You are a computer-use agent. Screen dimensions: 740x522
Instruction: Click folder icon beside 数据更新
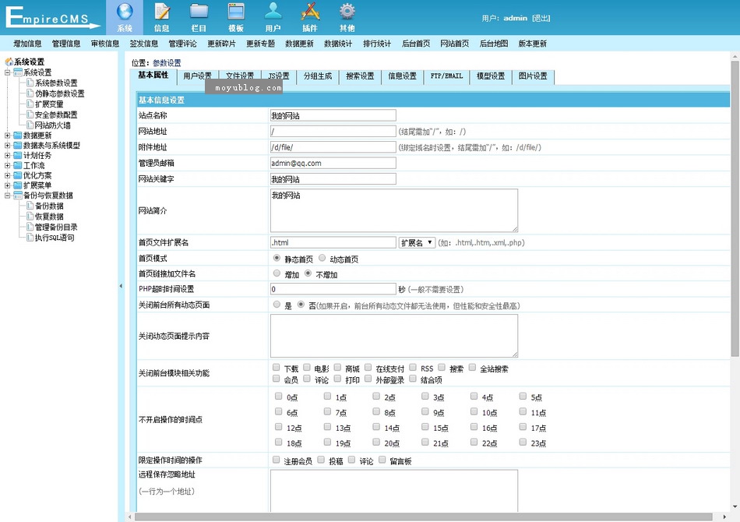[x=18, y=136]
